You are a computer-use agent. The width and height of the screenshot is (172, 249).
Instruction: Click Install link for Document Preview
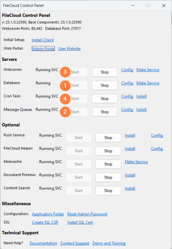pyautogui.click(x=130, y=175)
